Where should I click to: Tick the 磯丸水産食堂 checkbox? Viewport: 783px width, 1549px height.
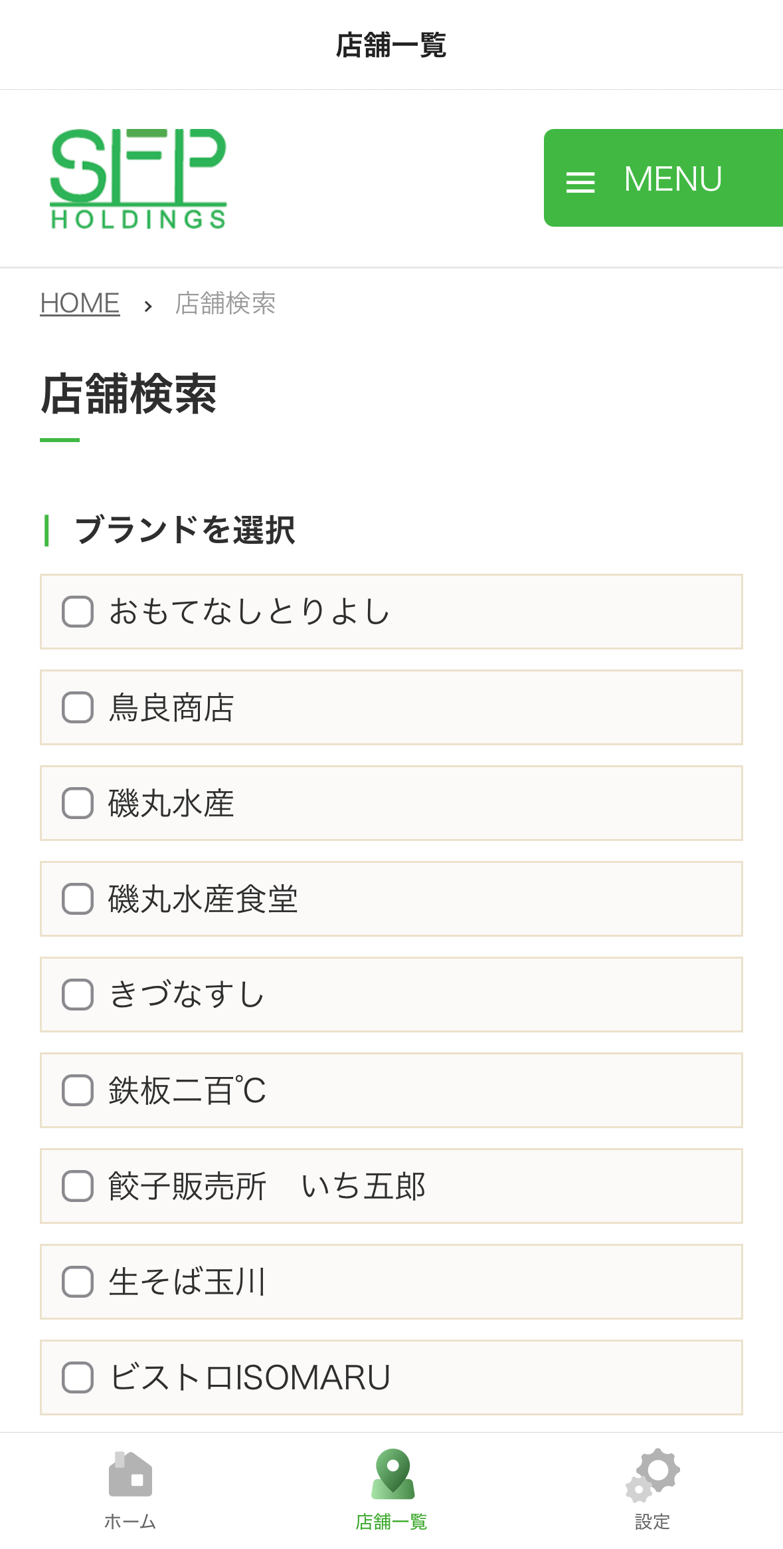click(78, 899)
